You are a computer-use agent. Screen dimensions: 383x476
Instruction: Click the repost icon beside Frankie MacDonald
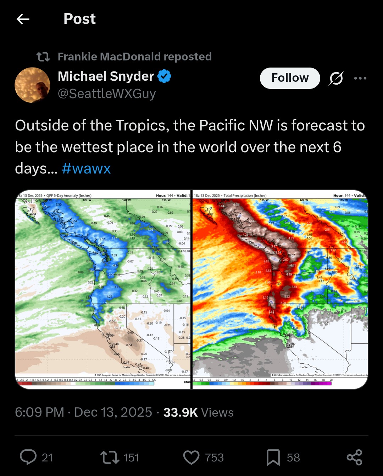point(43,57)
